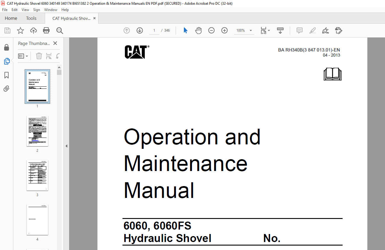Bookmark document with the star icon
This screenshot has height=250, width=385.
pyautogui.click(x=20, y=30)
